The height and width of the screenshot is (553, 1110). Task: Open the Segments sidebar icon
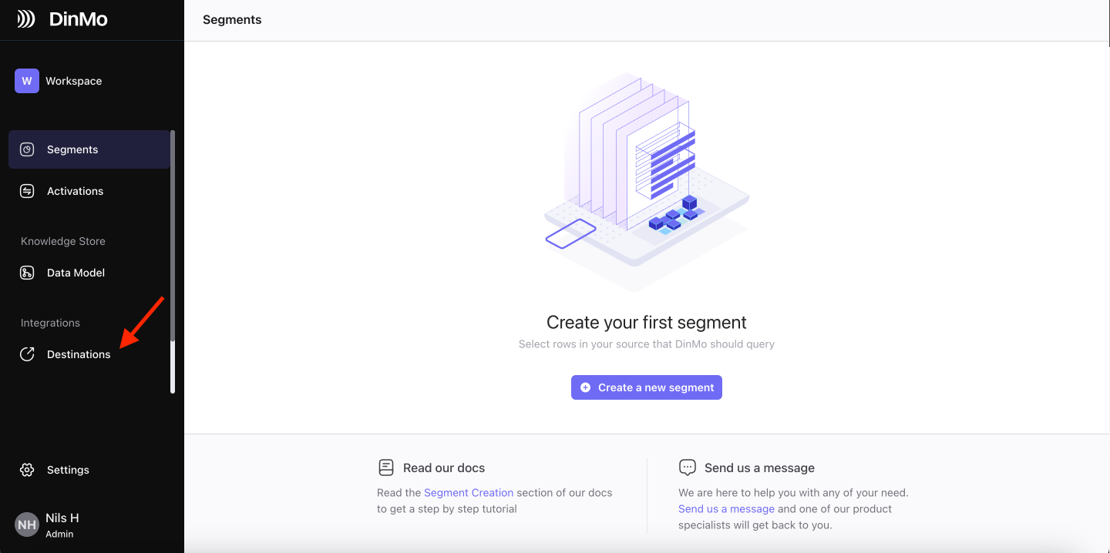point(27,149)
